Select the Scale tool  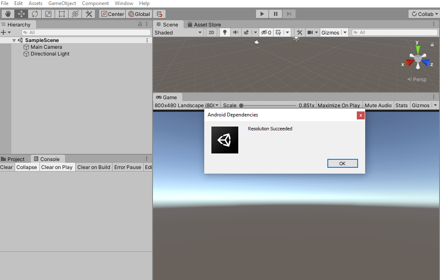pyautogui.click(x=48, y=14)
